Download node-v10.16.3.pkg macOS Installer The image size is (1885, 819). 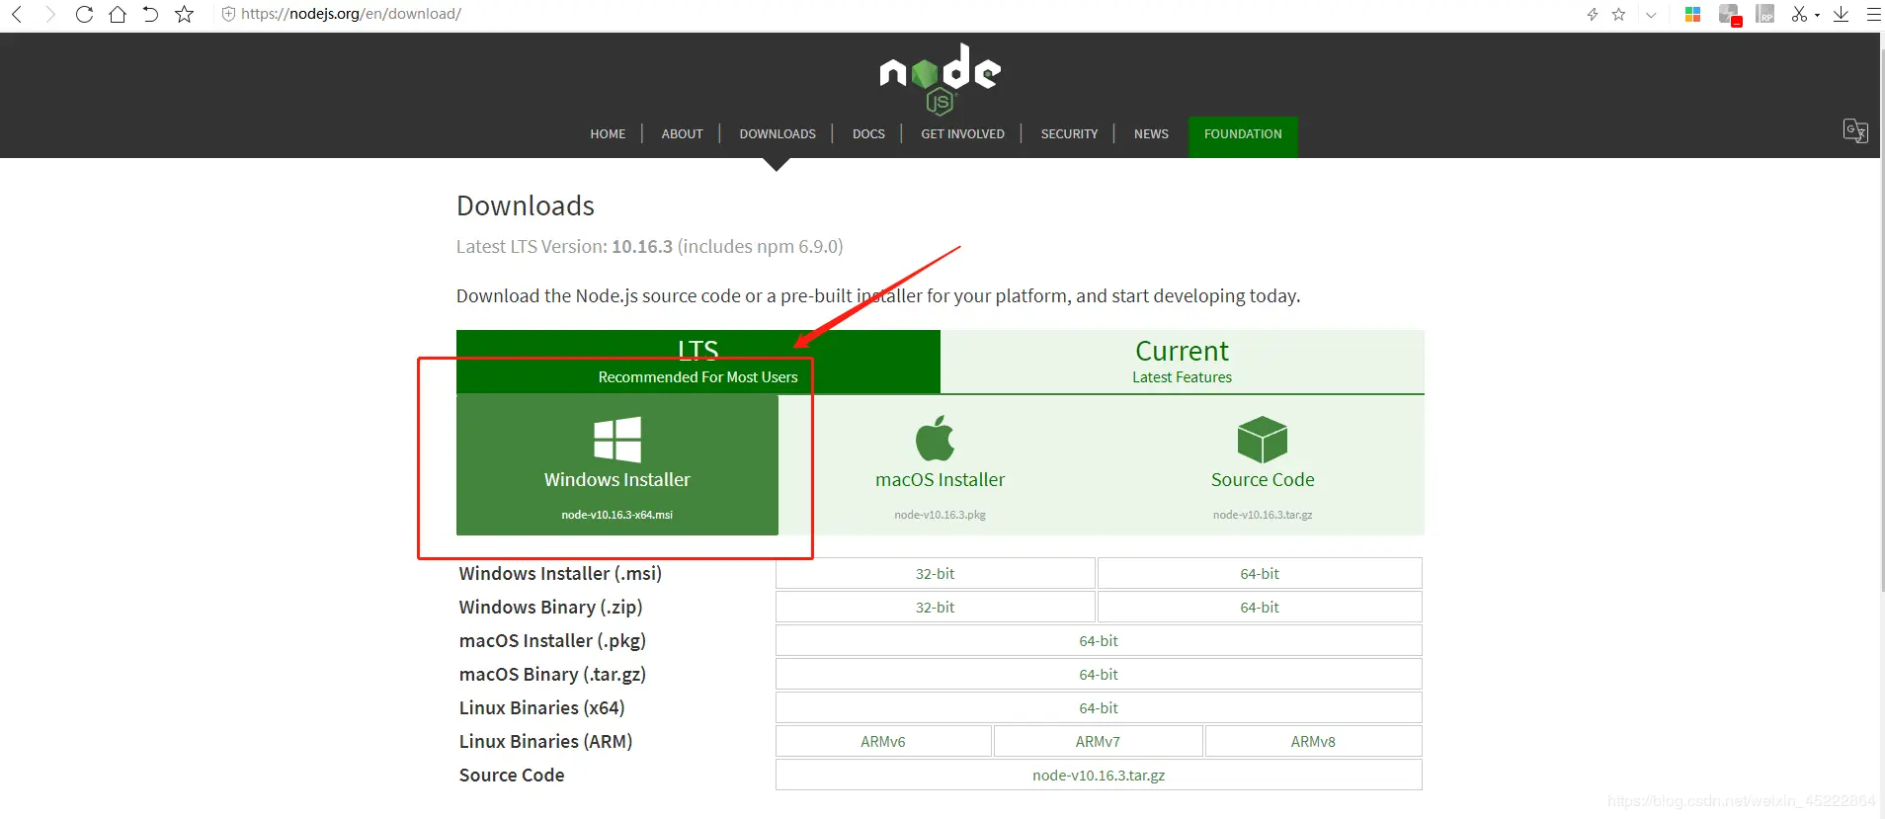point(940,465)
